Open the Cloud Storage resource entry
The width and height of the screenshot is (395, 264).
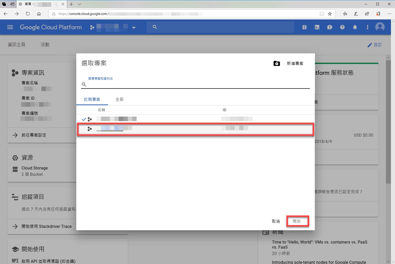[x=35, y=168]
